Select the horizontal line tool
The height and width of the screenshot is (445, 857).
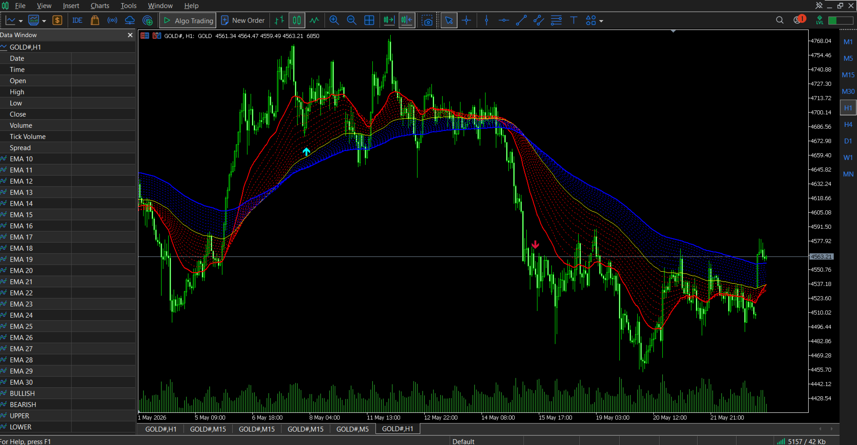point(503,21)
